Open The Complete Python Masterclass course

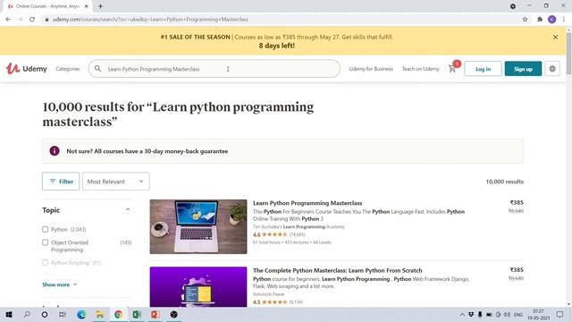[x=338, y=270]
